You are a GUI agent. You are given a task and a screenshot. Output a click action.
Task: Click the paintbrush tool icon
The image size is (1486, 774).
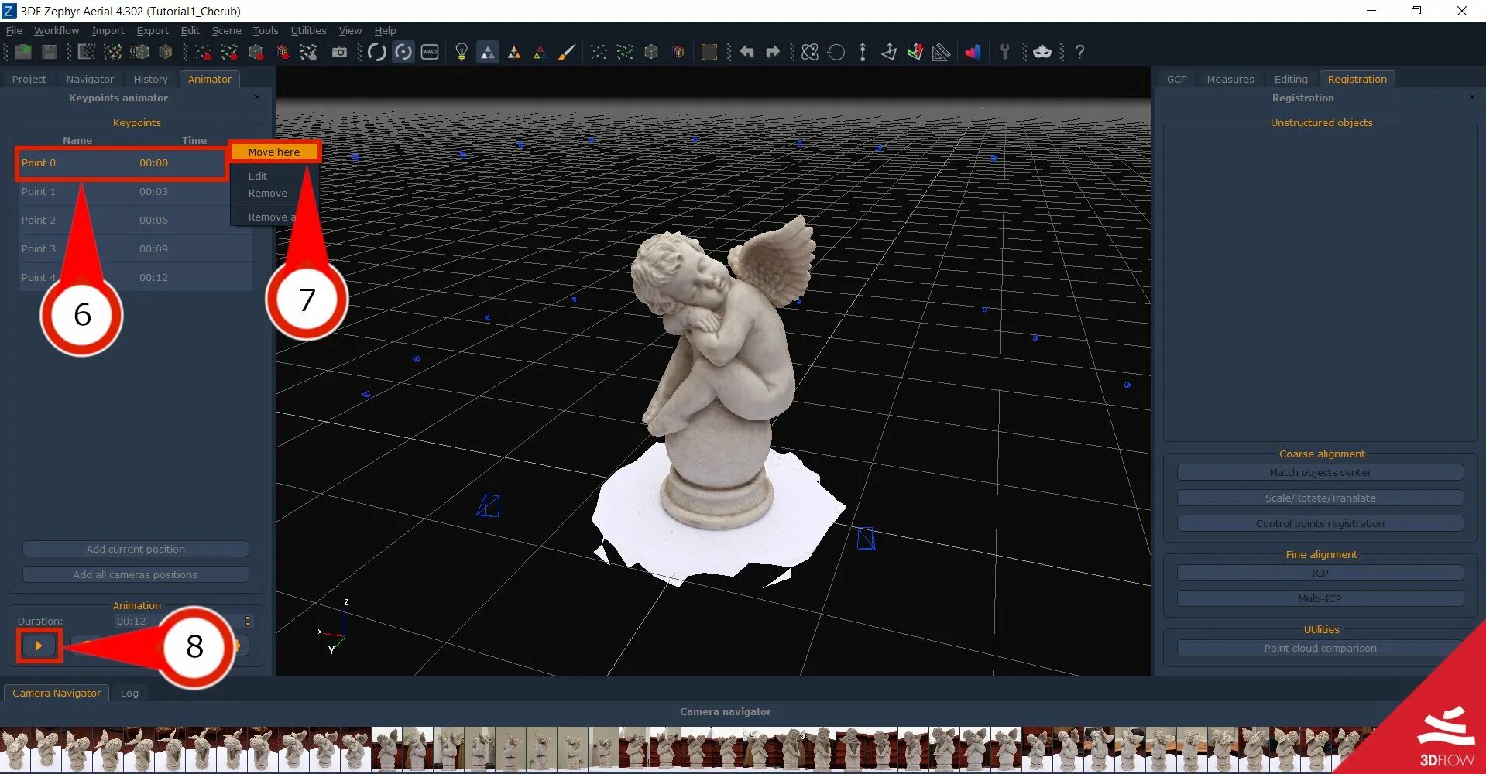[567, 52]
